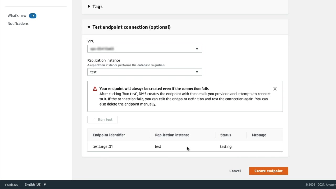Open the VPC dropdown
The height and width of the screenshot is (189, 336).
(x=144, y=49)
